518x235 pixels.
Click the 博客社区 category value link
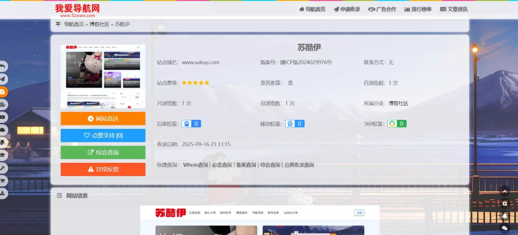click(x=398, y=103)
